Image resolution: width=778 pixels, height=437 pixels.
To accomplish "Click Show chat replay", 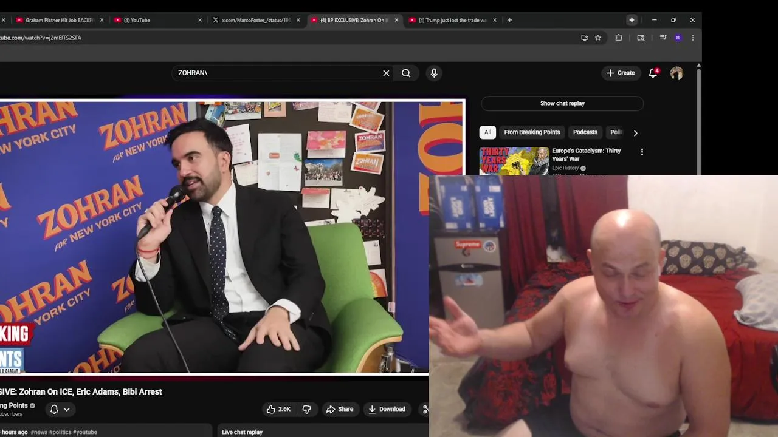I will click(x=562, y=103).
